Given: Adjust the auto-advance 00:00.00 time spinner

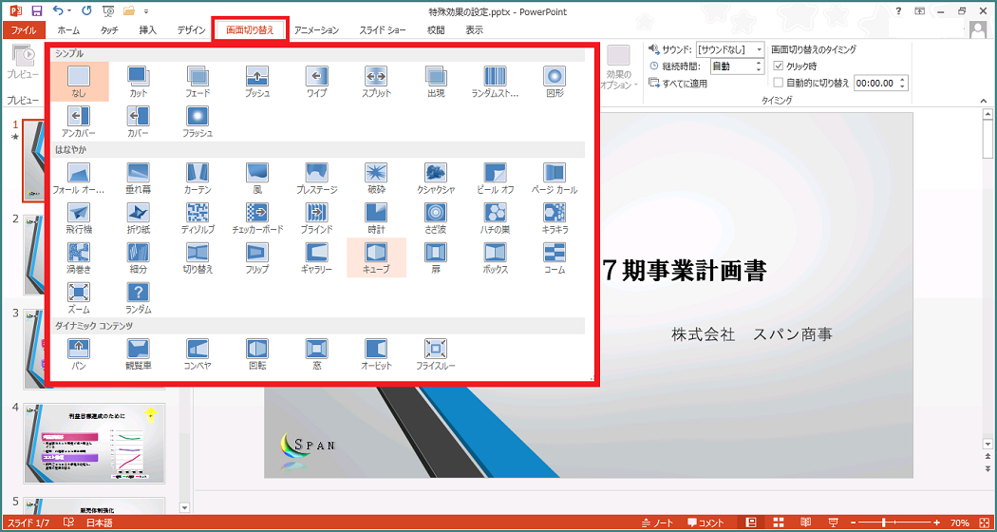Looking at the screenshot, I should [x=903, y=83].
